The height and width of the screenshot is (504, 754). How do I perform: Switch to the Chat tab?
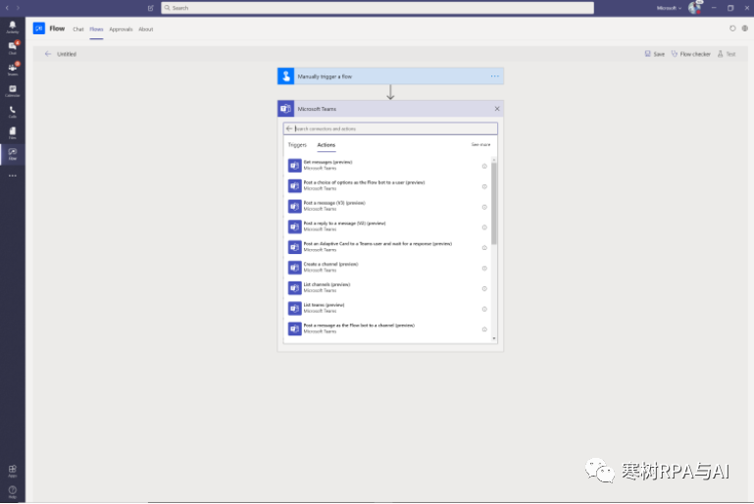tap(78, 29)
